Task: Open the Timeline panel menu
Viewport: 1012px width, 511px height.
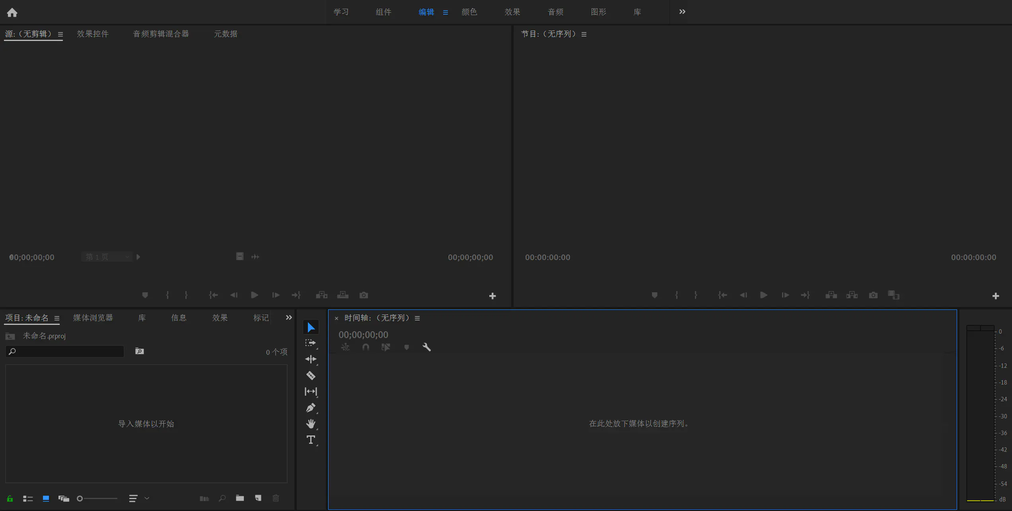Action: click(417, 318)
